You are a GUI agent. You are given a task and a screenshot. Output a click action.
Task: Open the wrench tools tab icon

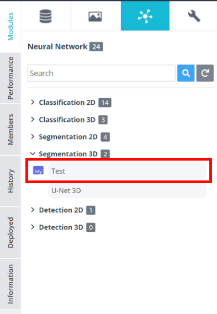tap(194, 16)
